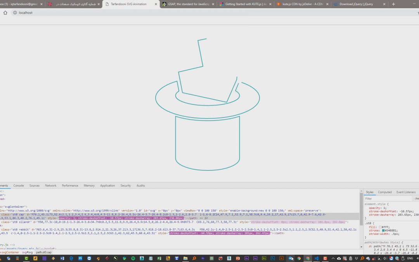The image size is (419, 262).
Task: Open PowerPoint from the taskbar
Action: (x=237, y=258)
